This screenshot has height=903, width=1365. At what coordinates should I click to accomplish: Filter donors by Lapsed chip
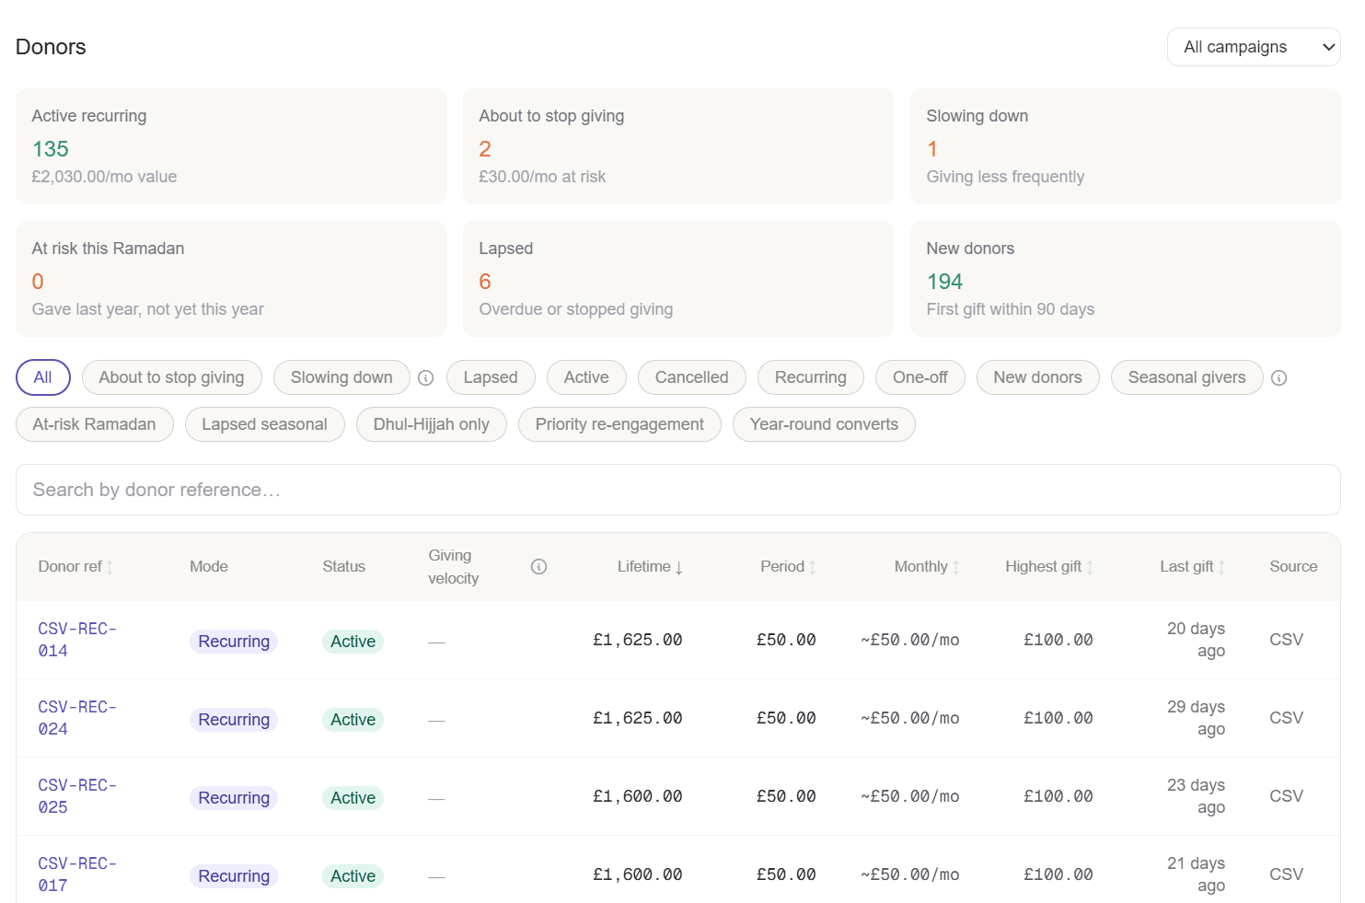491,377
